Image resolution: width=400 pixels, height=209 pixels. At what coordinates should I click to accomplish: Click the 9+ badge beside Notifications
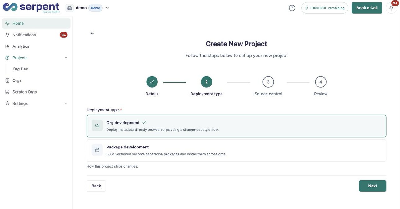pos(64,35)
